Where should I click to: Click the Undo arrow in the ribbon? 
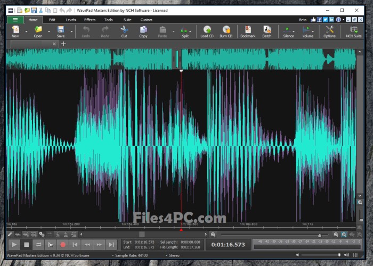(x=86, y=30)
